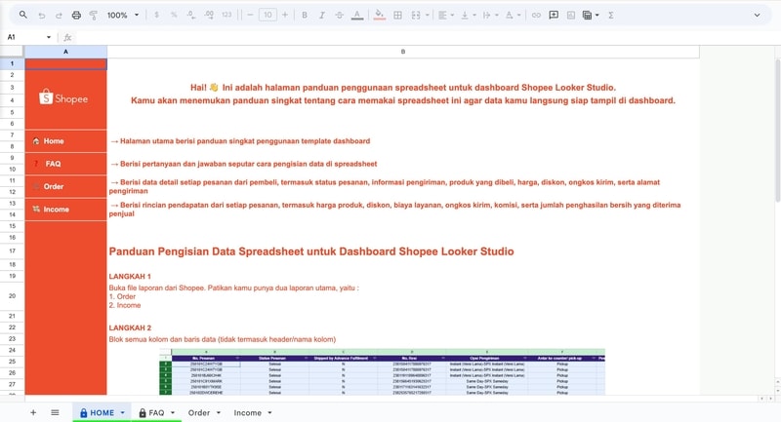
Task: Click the cell name box showing A1
Action: 24,37
